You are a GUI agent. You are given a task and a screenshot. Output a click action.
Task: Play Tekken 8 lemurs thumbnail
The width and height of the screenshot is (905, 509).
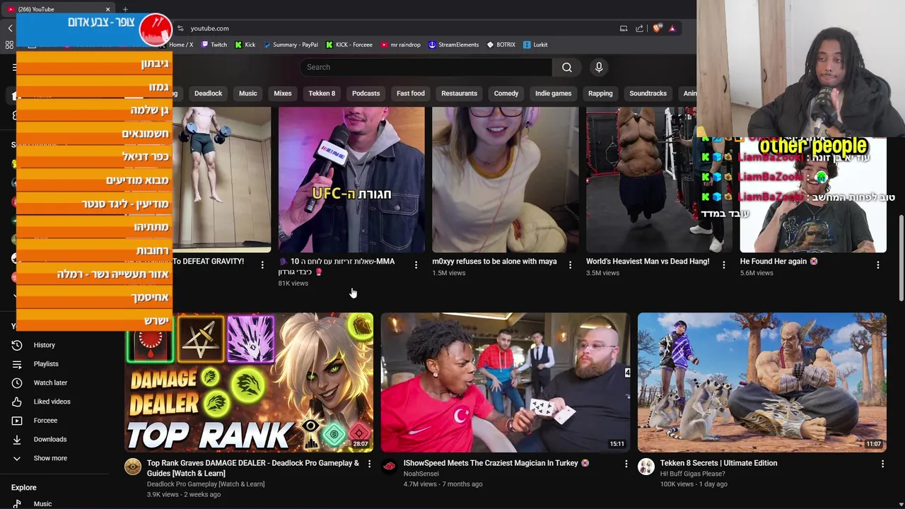point(761,382)
